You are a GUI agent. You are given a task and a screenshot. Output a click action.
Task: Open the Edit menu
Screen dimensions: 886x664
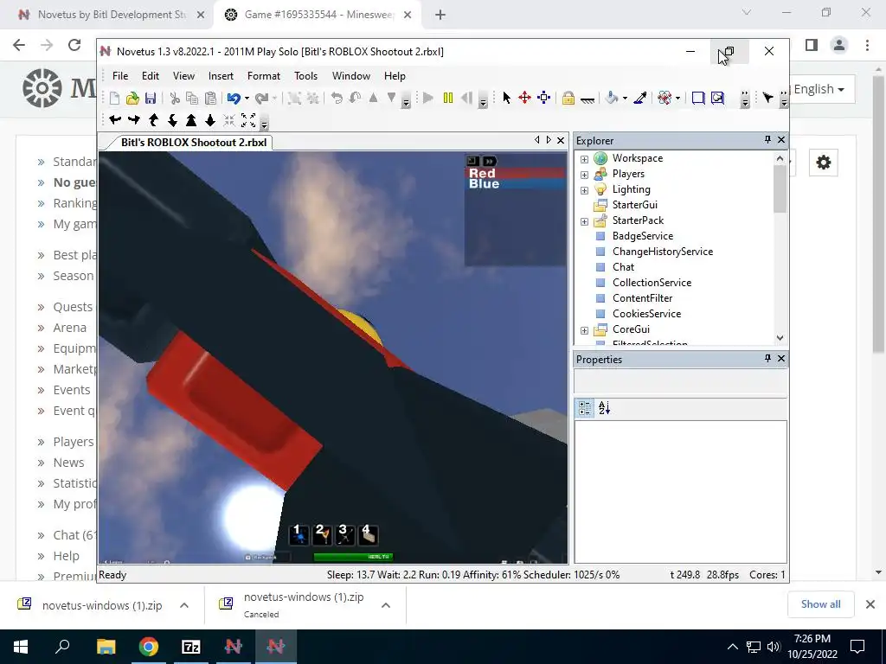[x=151, y=76]
